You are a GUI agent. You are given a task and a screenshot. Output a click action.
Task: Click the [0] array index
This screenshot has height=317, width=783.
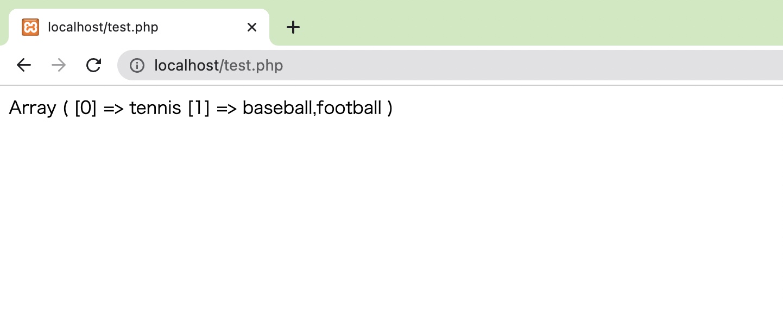(86, 108)
